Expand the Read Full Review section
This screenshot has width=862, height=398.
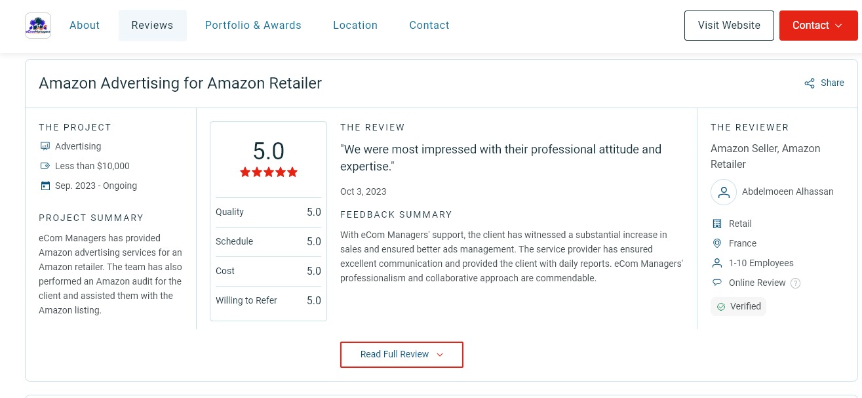point(402,355)
